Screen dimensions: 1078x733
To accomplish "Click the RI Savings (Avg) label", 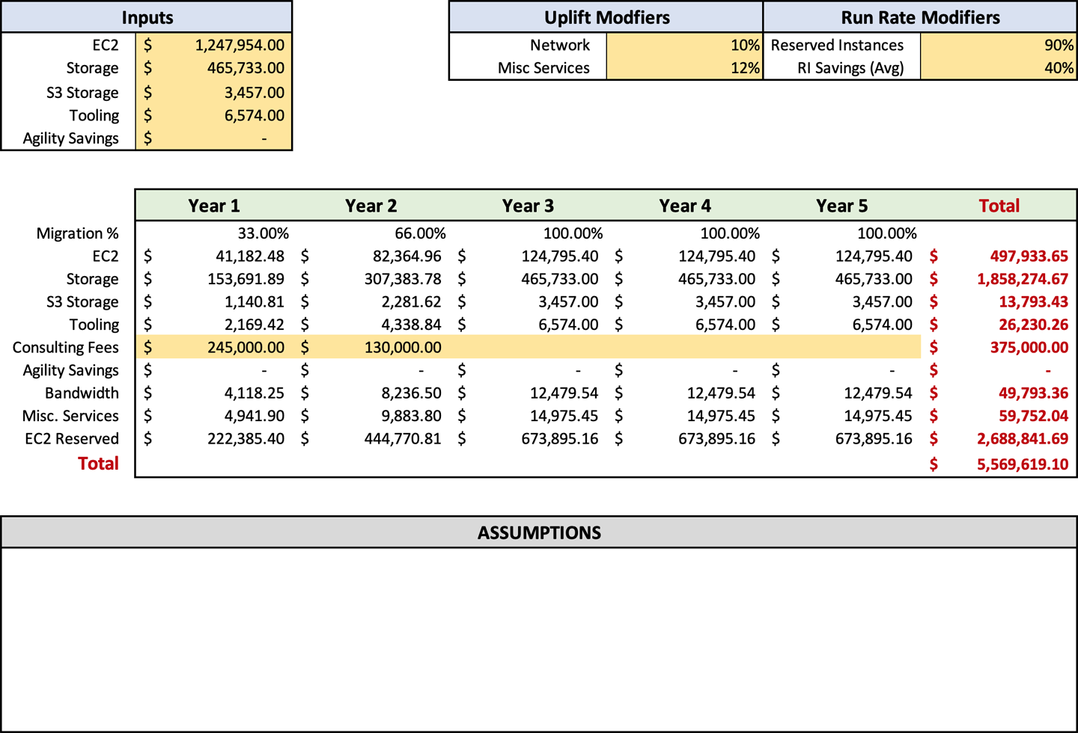I will click(x=850, y=68).
